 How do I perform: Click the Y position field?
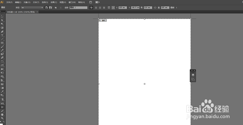coord(135,8)
